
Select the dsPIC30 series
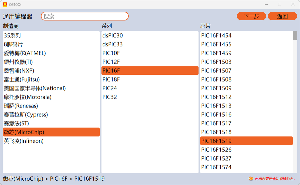coord(113,35)
